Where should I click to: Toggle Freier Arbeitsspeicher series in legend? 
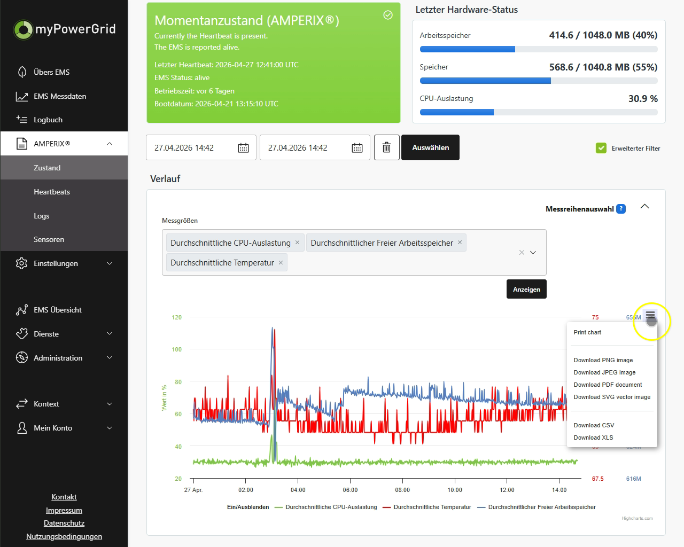[537, 507]
